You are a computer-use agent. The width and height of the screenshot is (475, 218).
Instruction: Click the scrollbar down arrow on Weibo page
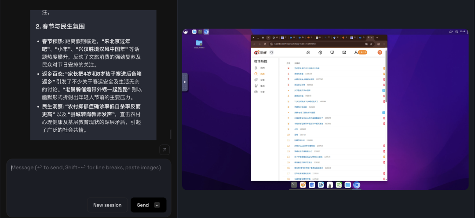point(386,179)
